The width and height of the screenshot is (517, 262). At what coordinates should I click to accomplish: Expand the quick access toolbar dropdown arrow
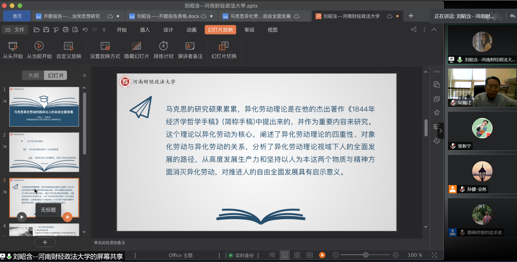point(104,30)
